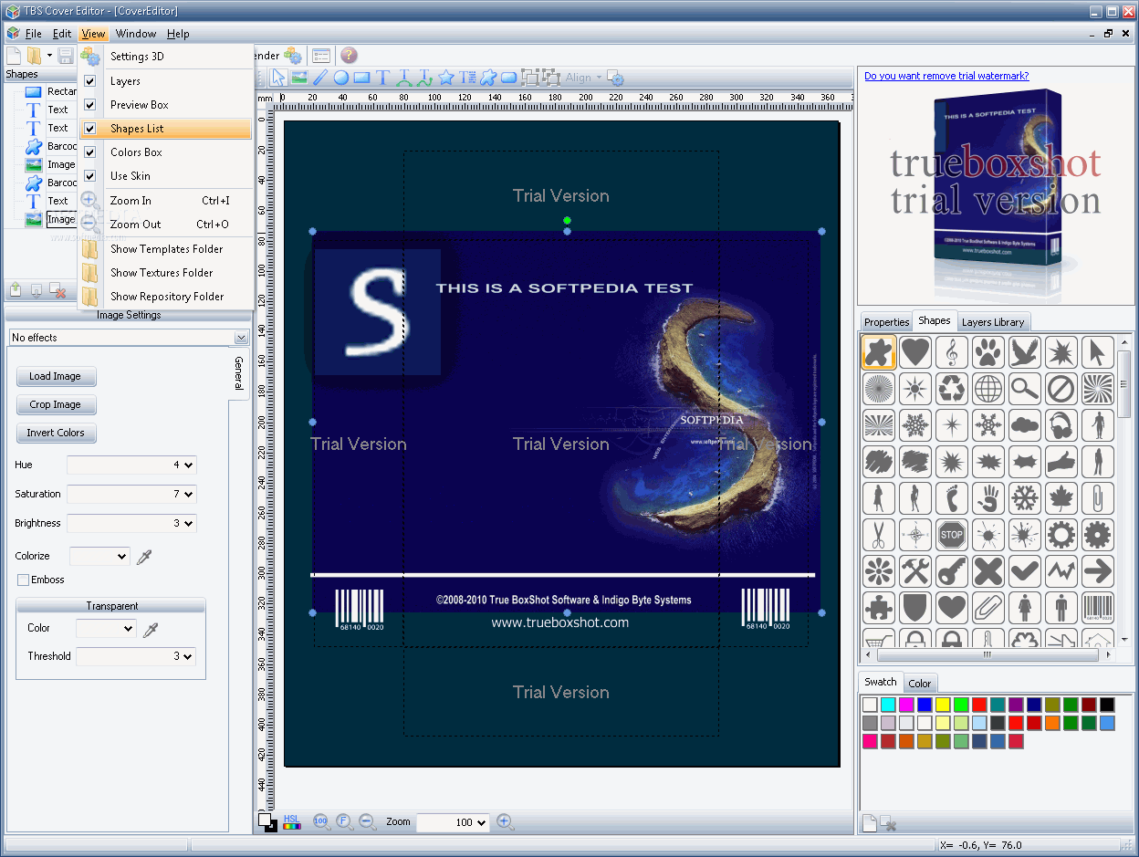Select the heart shape icon

915,352
